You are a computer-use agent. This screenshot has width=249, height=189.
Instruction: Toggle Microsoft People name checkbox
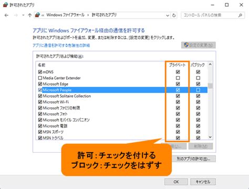[x=40, y=90]
